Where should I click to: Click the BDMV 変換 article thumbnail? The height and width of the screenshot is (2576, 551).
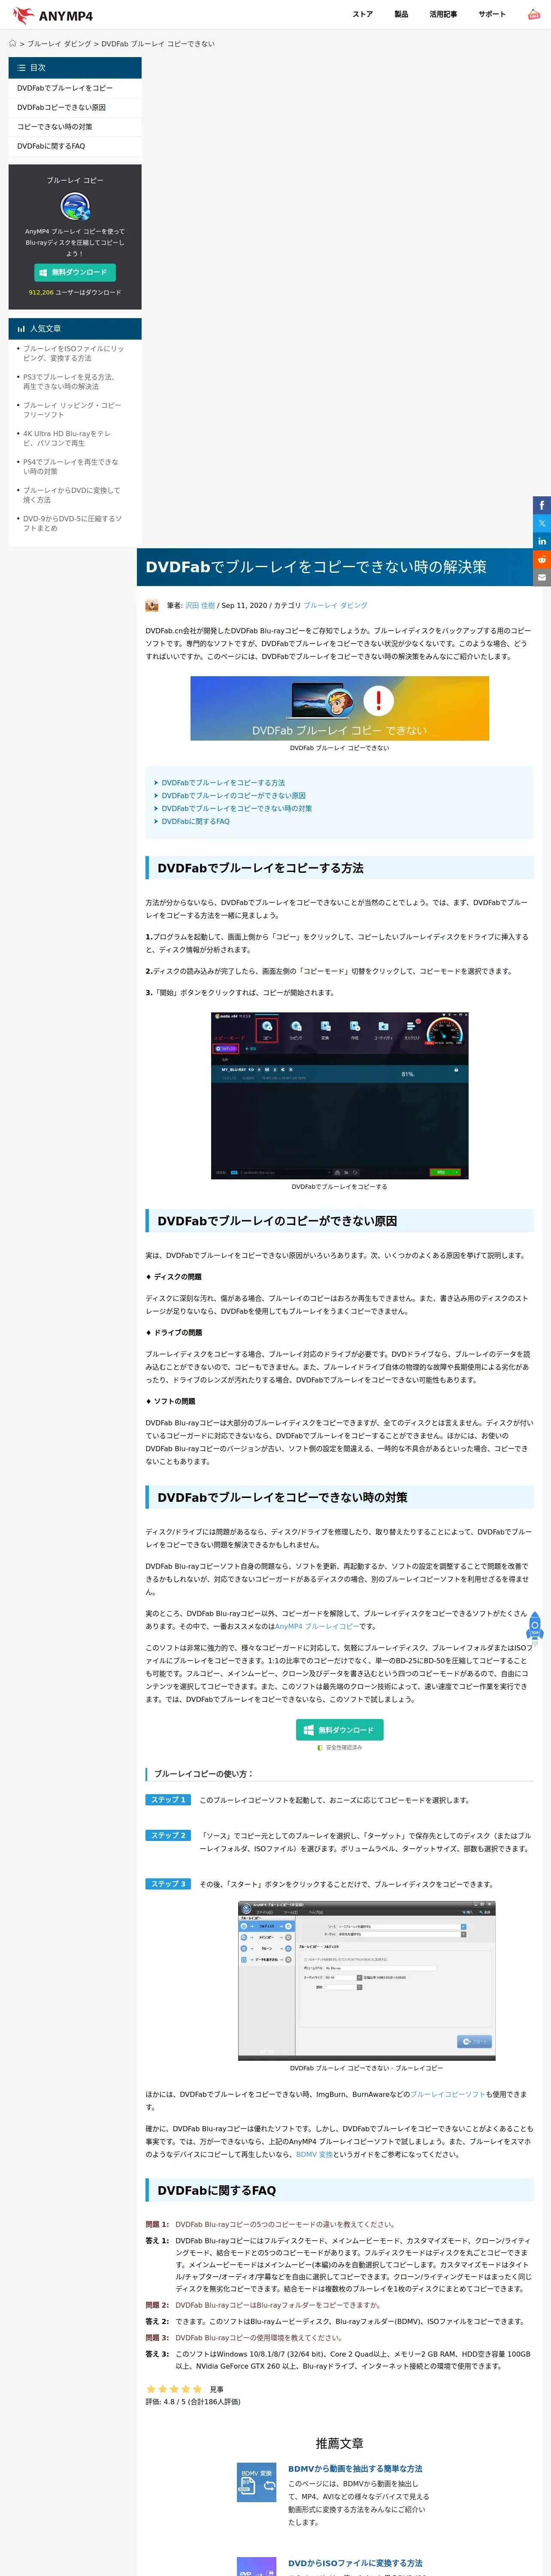256,2482
